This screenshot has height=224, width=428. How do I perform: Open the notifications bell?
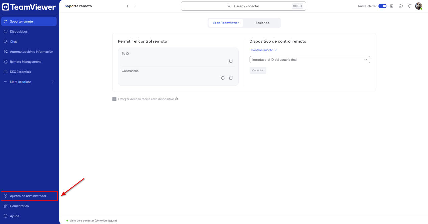pyautogui.click(x=410, y=6)
